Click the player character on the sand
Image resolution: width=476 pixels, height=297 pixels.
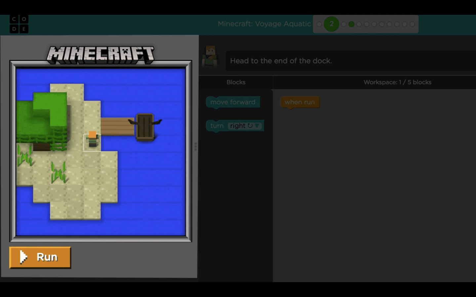92,140
